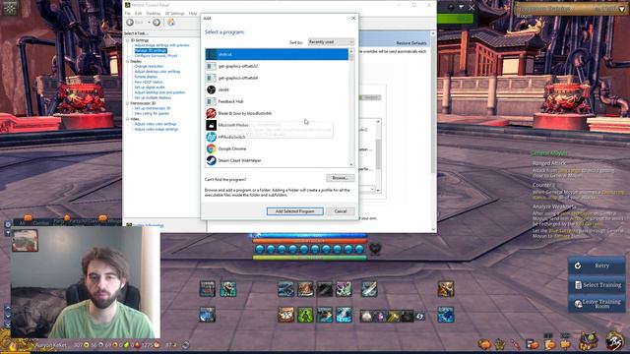
Task: Pick Feedback Hub from the list
Action: click(x=277, y=101)
